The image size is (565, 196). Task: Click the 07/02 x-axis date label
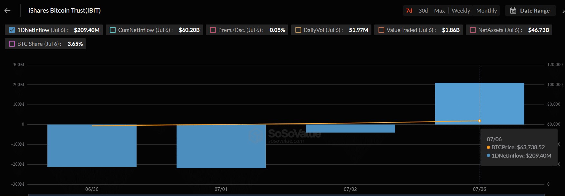coord(350,189)
